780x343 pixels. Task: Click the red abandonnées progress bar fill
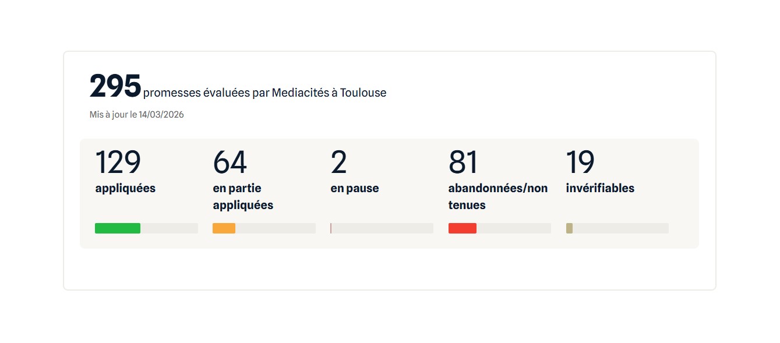(x=463, y=228)
